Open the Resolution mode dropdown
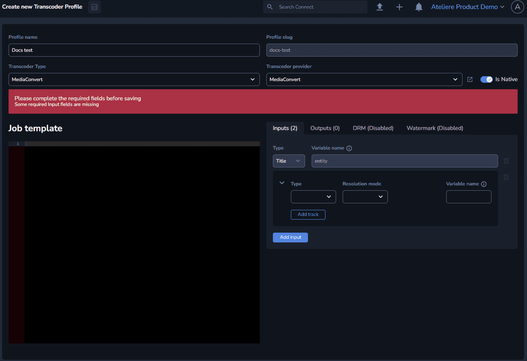The height and width of the screenshot is (361, 527). pos(365,197)
